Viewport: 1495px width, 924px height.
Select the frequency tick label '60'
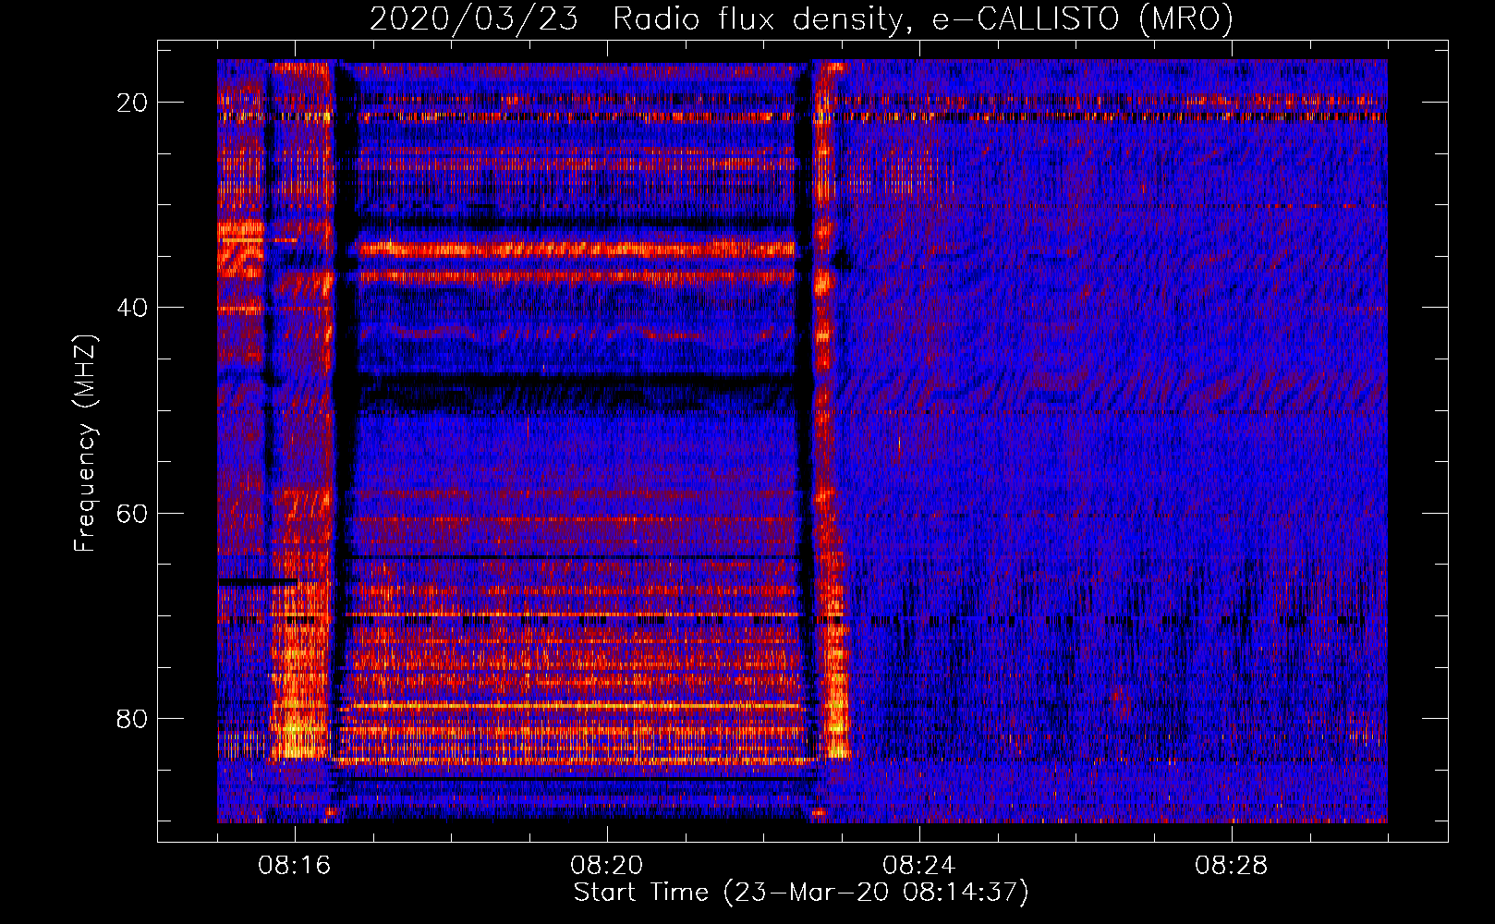click(x=132, y=513)
